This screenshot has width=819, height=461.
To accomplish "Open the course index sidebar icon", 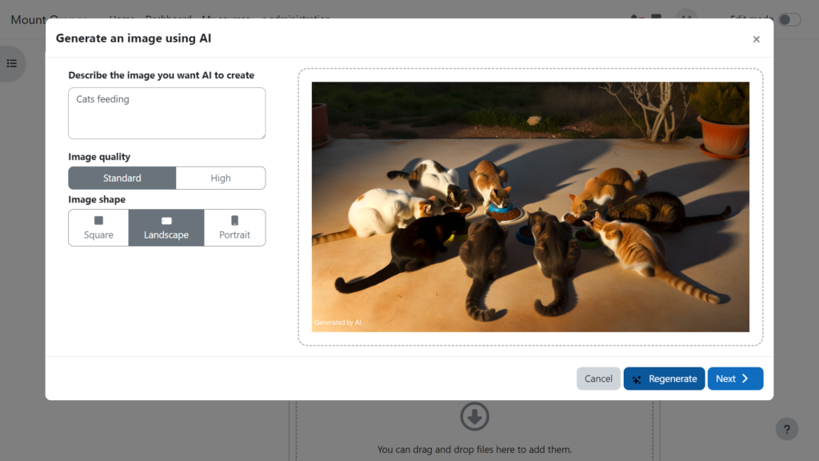I will tap(11, 63).
